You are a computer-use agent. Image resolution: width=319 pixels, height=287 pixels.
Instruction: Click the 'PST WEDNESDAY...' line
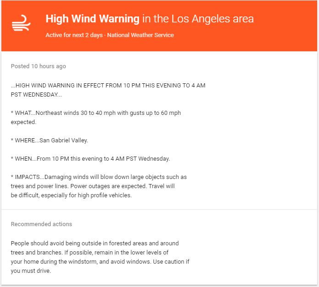click(36, 95)
